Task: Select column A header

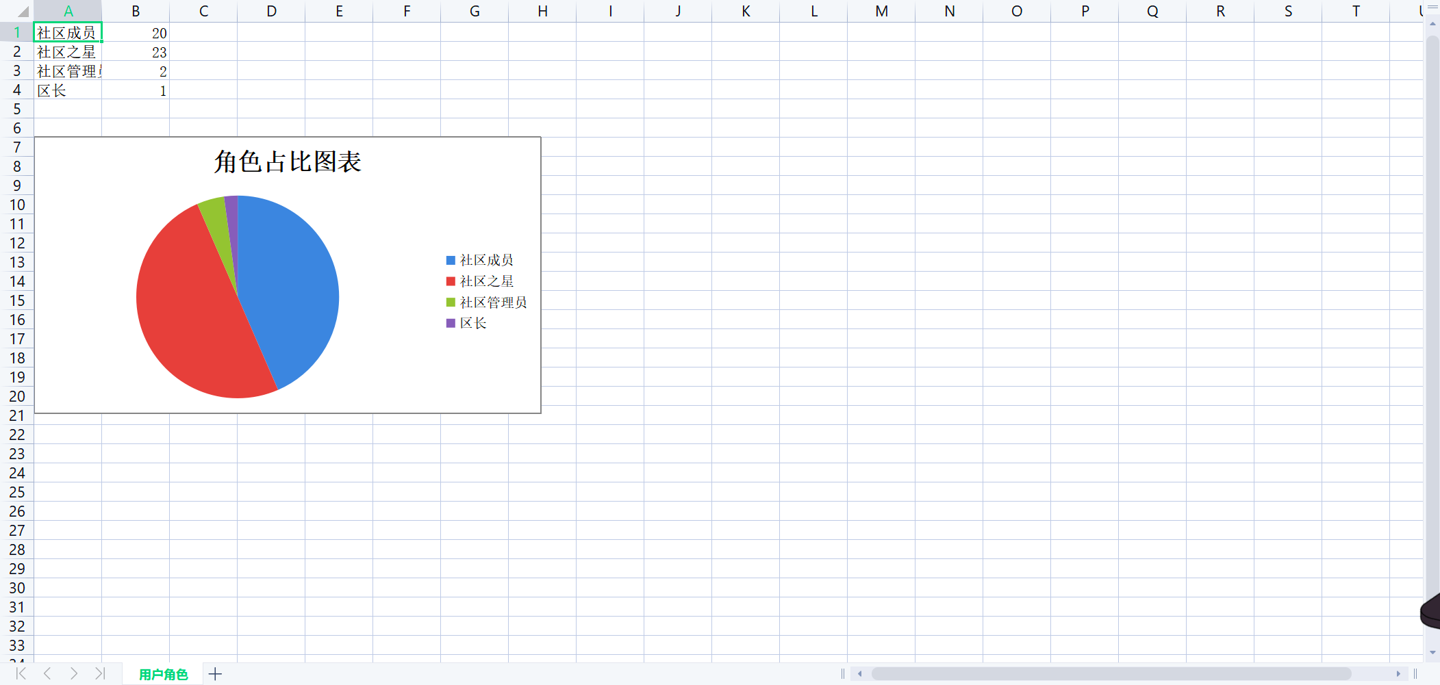Action: [68, 11]
